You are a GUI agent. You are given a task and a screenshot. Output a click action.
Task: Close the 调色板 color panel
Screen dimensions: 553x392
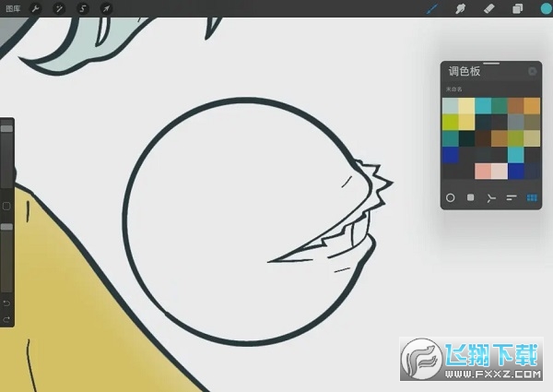(532, 72)
